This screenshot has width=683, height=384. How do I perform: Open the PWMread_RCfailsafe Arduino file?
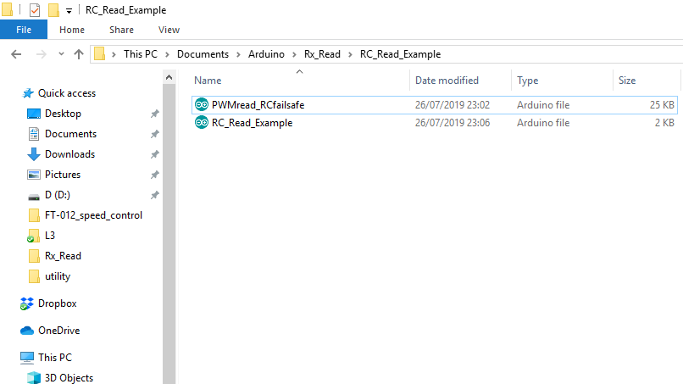pos(258,105)
